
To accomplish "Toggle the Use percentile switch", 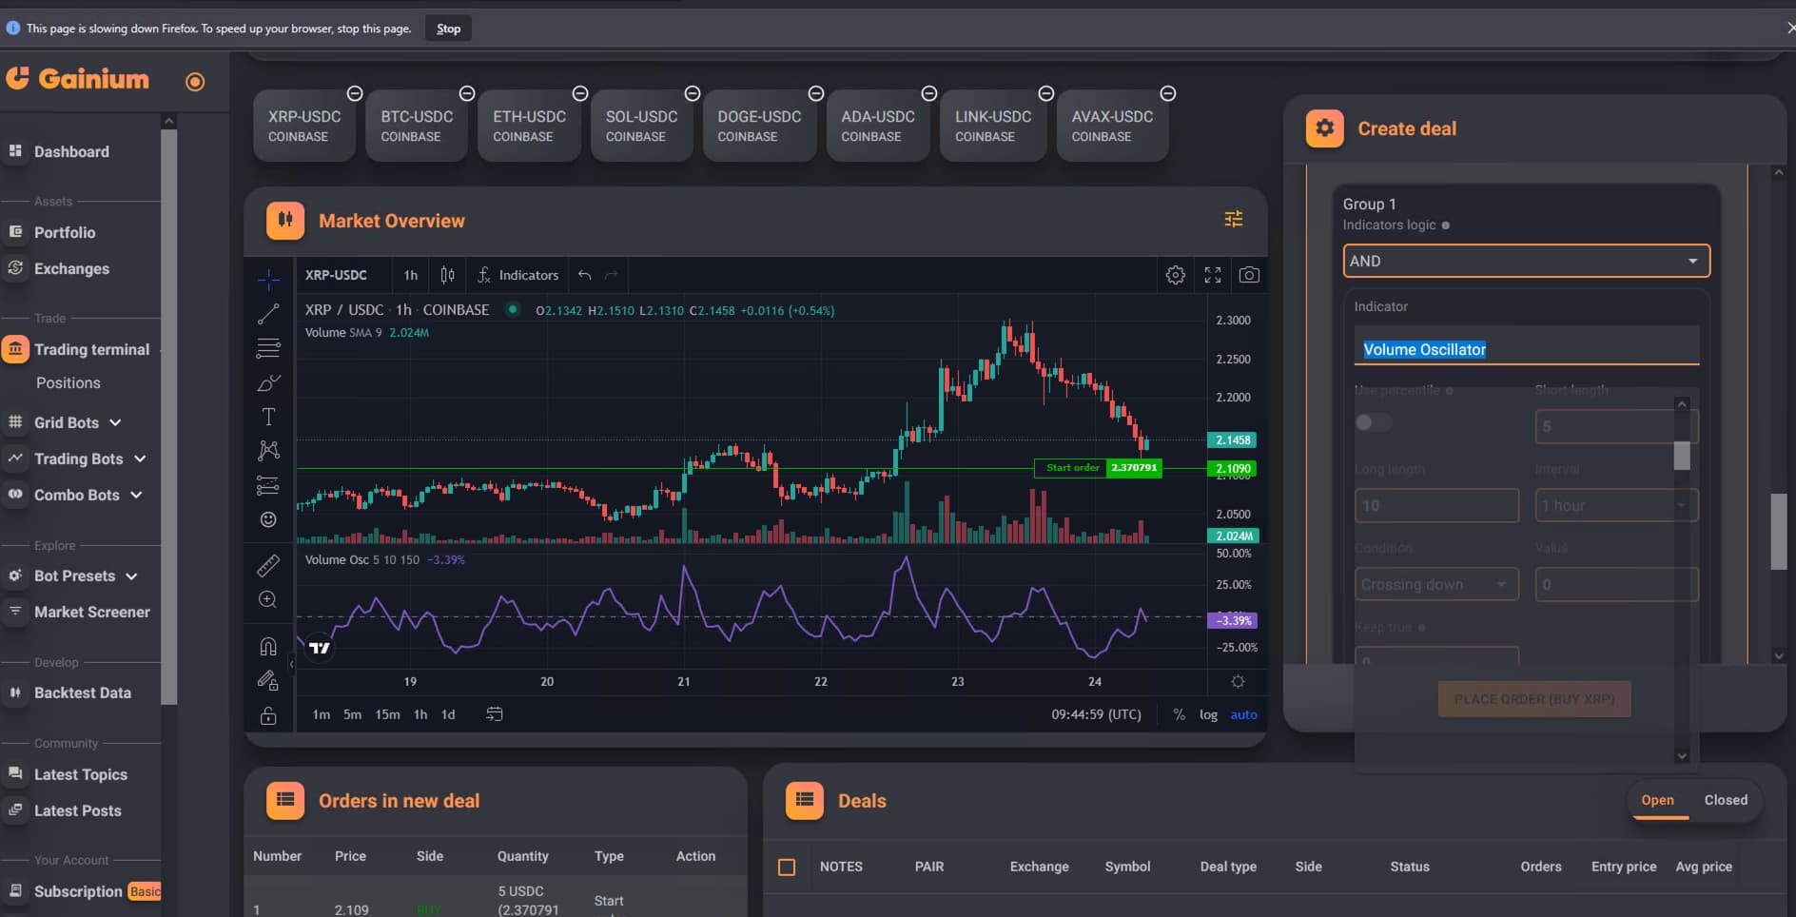I will 1373,422.
